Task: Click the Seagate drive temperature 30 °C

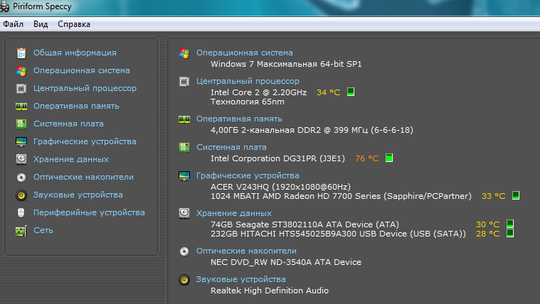Action: [487, 224]
